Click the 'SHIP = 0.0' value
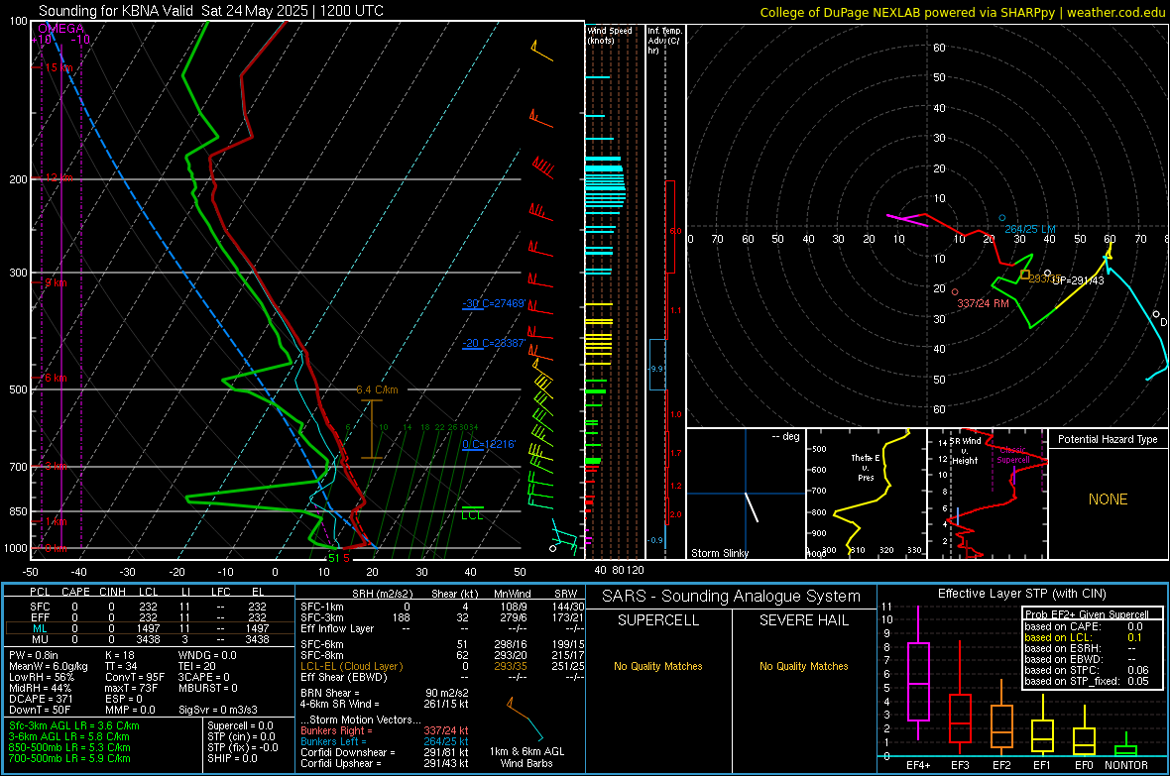The image size is (1170, 776). tap(232, 758)
